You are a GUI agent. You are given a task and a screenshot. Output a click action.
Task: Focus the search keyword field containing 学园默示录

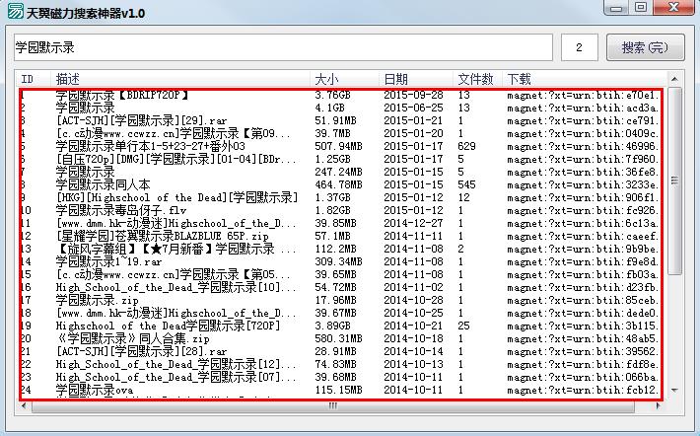click(282, 47)
